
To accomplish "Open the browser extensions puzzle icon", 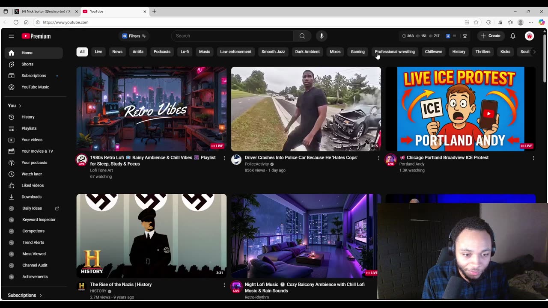I will [488, 22].
